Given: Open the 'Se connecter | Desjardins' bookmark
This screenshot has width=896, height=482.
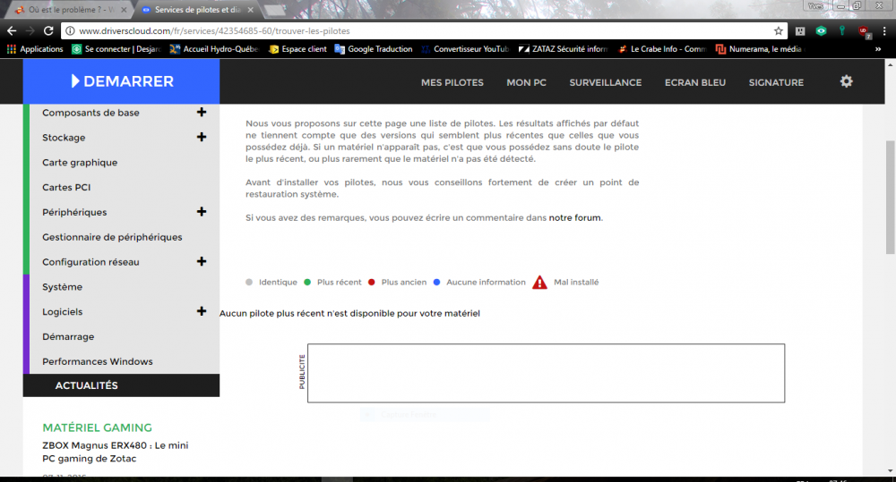Looking at the screenshot, I should click(x=116, y=49).
